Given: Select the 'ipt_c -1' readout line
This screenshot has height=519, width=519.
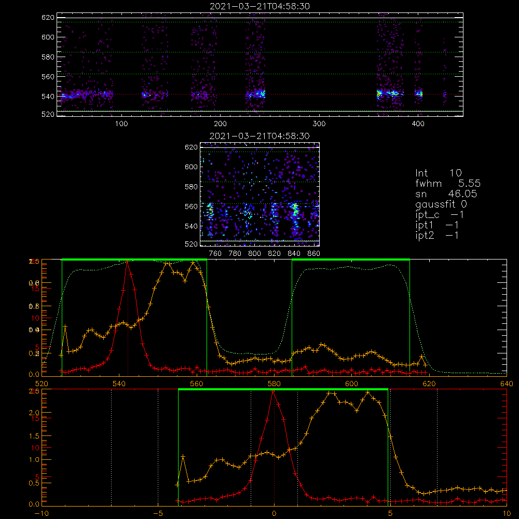Looking at the screenshot, I should click(440, 215).
